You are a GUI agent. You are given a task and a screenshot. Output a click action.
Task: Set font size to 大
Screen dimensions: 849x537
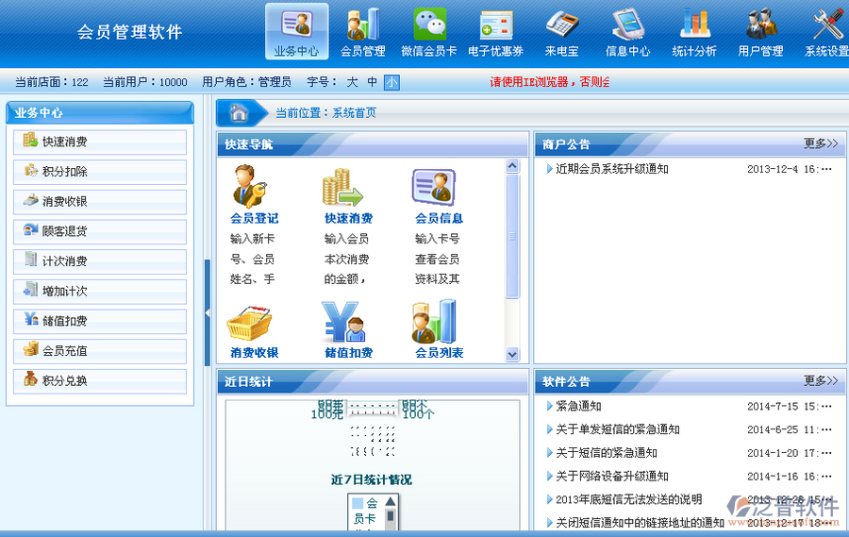pyautogui.click(x=352, y=82)
